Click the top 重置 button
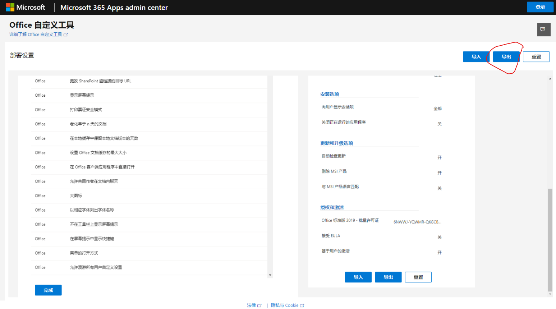Viewport: 556px width, 309px height. click(x=536, y=57)
